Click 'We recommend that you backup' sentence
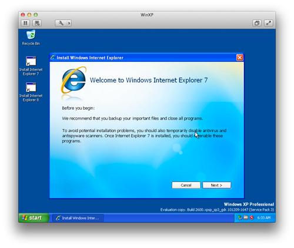Image resolution: width=294 pixels, height=248 pixels. [x=132, y=118]
